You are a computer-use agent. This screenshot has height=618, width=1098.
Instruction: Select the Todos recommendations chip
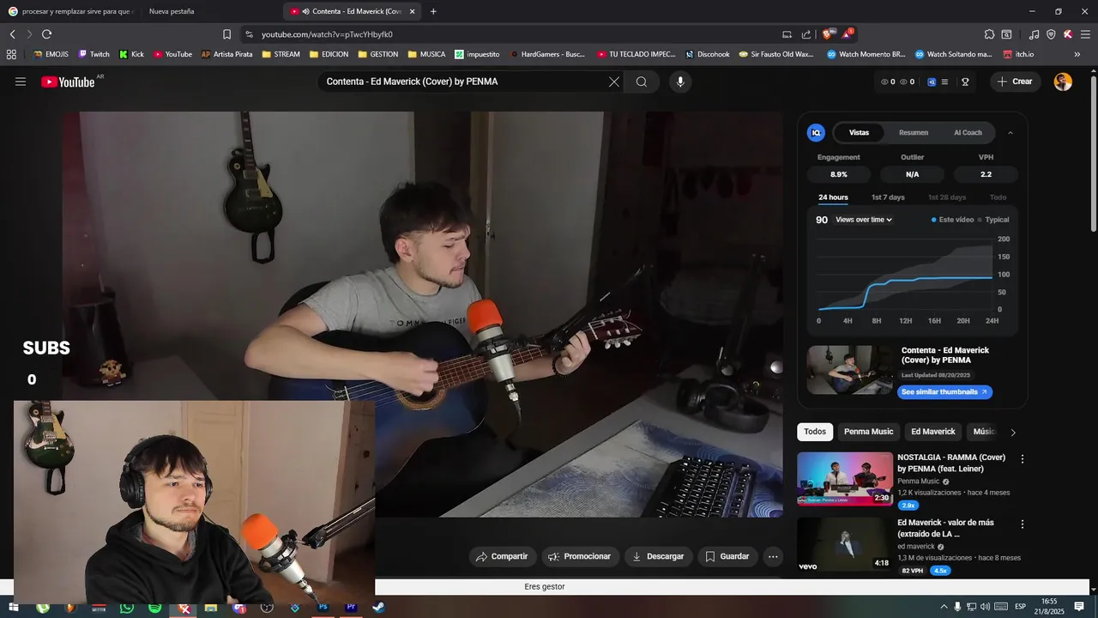pyautogui.click(x=815, y=432)
